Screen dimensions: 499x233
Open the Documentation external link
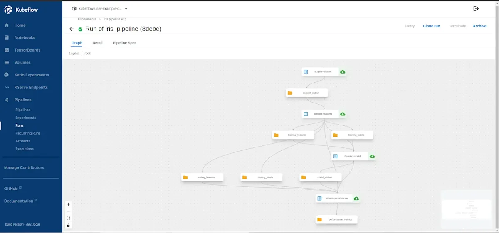(x=21, y=201)
